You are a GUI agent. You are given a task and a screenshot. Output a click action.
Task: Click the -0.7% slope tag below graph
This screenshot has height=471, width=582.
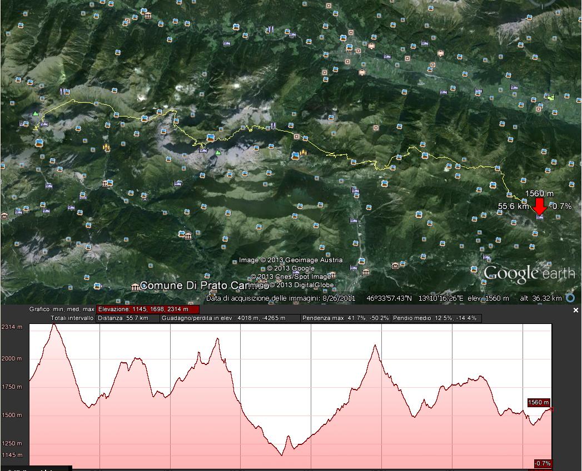(543, 463)
